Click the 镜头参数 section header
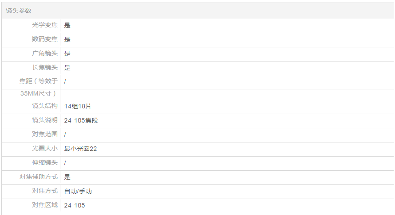Screen dimensions: 395x215 19,11
